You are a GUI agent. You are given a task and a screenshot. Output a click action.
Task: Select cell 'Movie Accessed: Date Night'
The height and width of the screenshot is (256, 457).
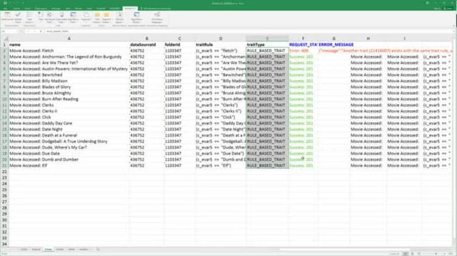point(69,129)
